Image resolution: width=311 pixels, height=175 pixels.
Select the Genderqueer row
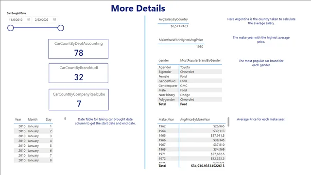click(190, 86)
